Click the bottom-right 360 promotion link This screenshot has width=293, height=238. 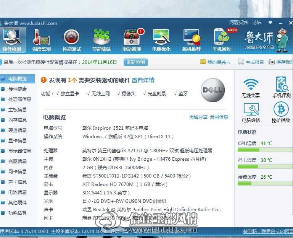pyautogui.click(x=267, y=231)
